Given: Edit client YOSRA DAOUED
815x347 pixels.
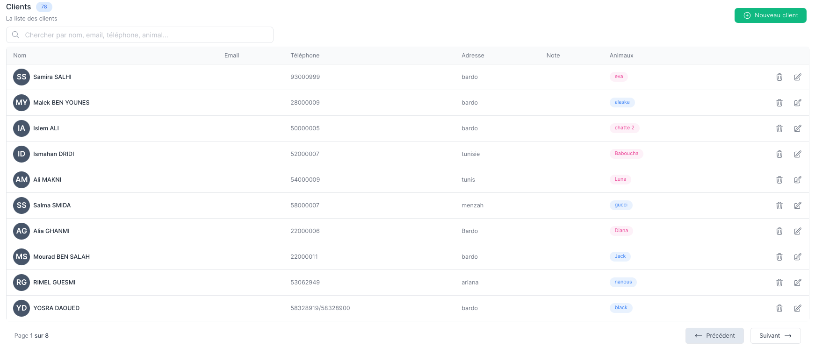Looking at the screenshot, I should pyautogui.click(x=798, y=308).
